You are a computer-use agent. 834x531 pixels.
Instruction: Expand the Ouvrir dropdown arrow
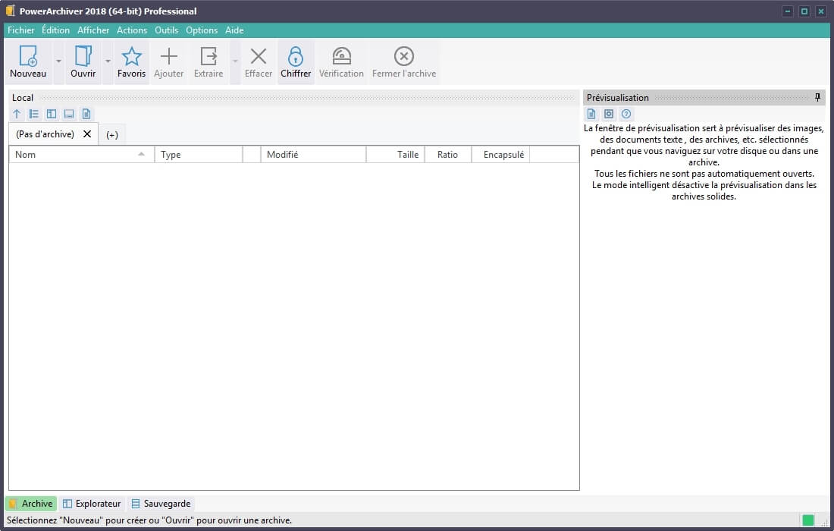point(108,61)
